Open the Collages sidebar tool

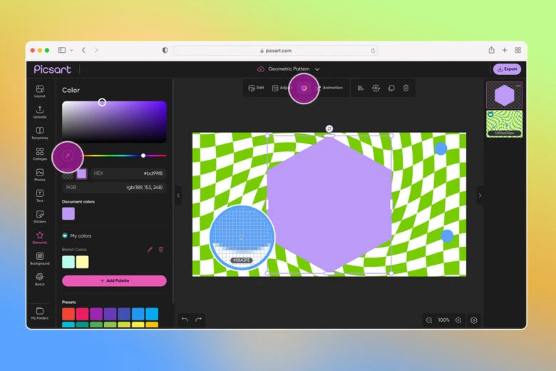40,154
